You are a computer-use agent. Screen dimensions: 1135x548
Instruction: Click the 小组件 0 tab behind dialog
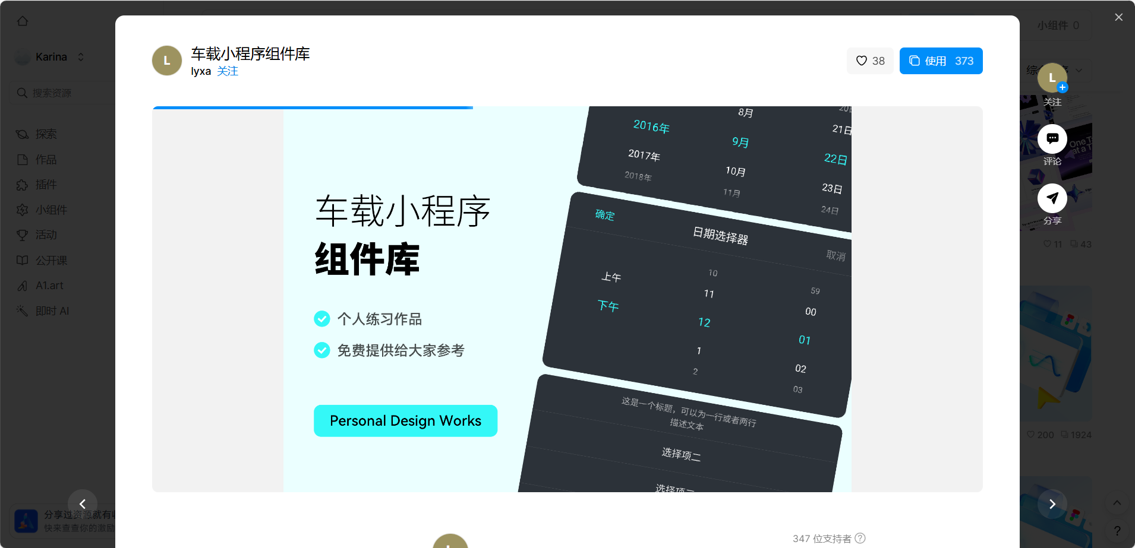pos(1058,26)
